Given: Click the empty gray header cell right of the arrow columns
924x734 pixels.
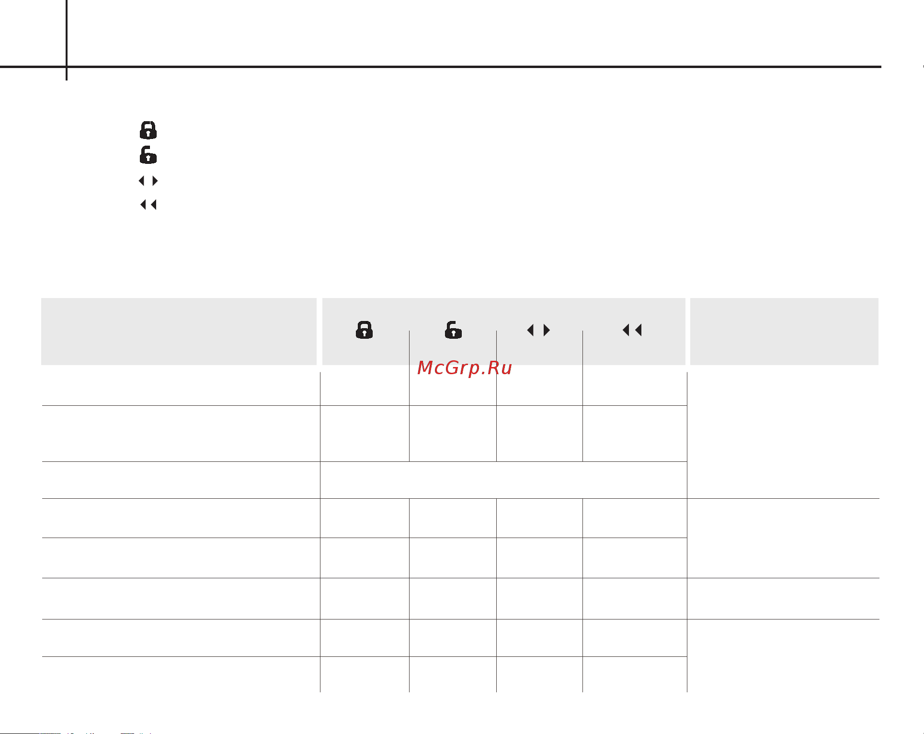Looking at the screenshot, I should (784, 332).
